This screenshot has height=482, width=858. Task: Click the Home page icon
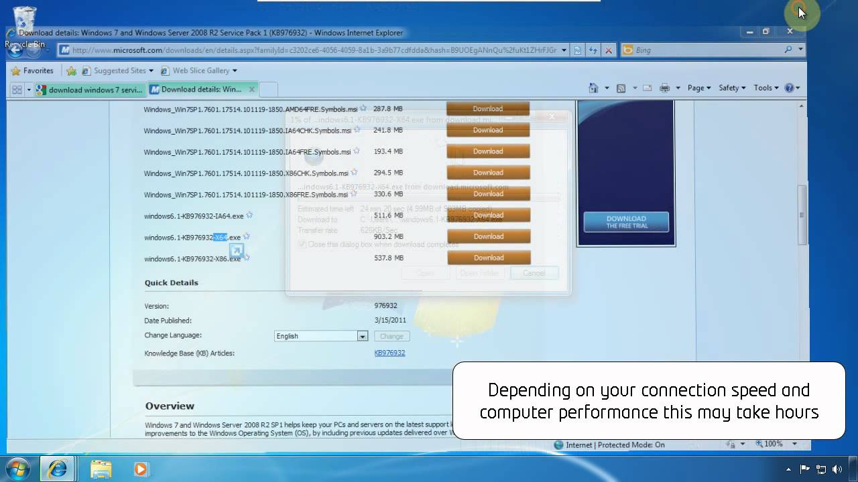coord(593,88)
